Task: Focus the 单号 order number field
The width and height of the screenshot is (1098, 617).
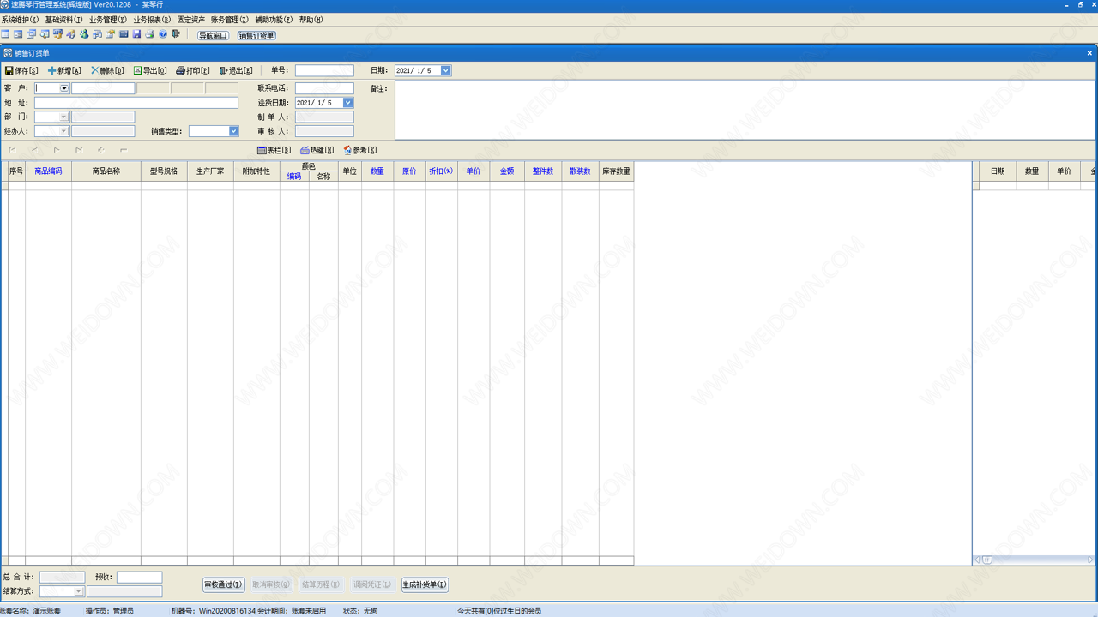Action: [x=324, y=71]
